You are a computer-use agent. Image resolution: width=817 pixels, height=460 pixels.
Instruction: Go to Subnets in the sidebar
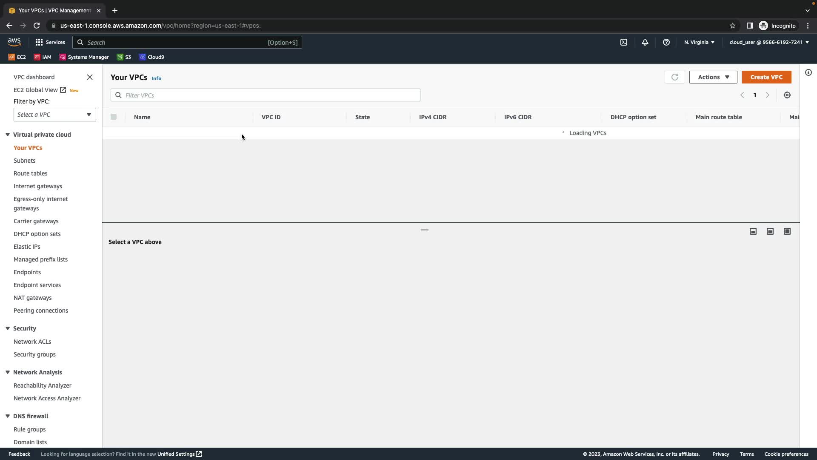(x=24, y=161)
